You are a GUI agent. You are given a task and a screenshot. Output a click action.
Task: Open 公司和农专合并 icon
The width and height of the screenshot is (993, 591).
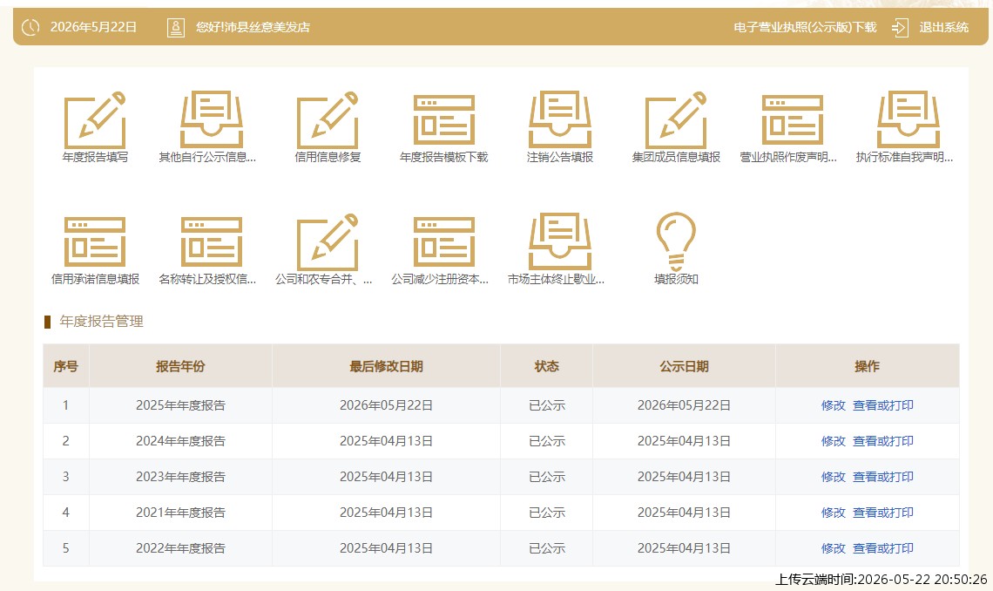pos(328,242)
